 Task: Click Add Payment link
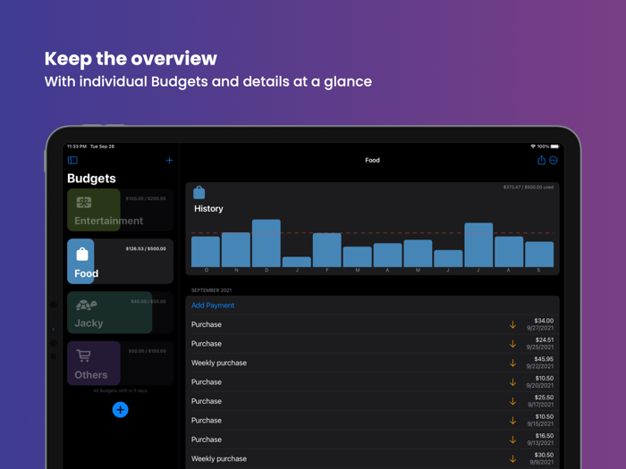click(213, 306)
